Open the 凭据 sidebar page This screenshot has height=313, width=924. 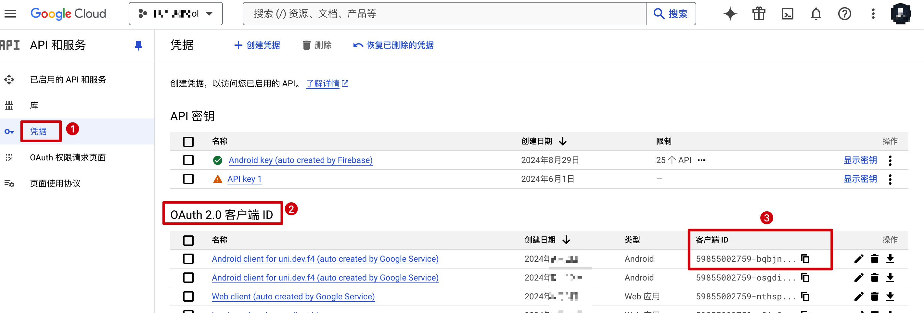click(x=38, y=131)
